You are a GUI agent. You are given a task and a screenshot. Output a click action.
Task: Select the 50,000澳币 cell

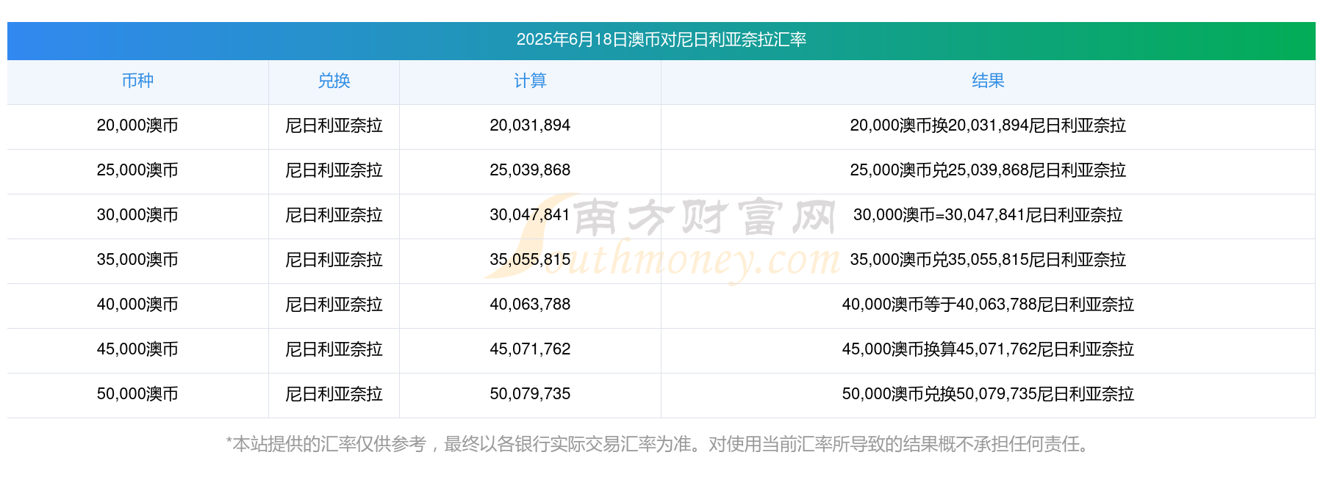[137, 394]
